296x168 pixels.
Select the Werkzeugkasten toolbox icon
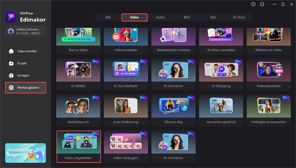pos(11,88)
